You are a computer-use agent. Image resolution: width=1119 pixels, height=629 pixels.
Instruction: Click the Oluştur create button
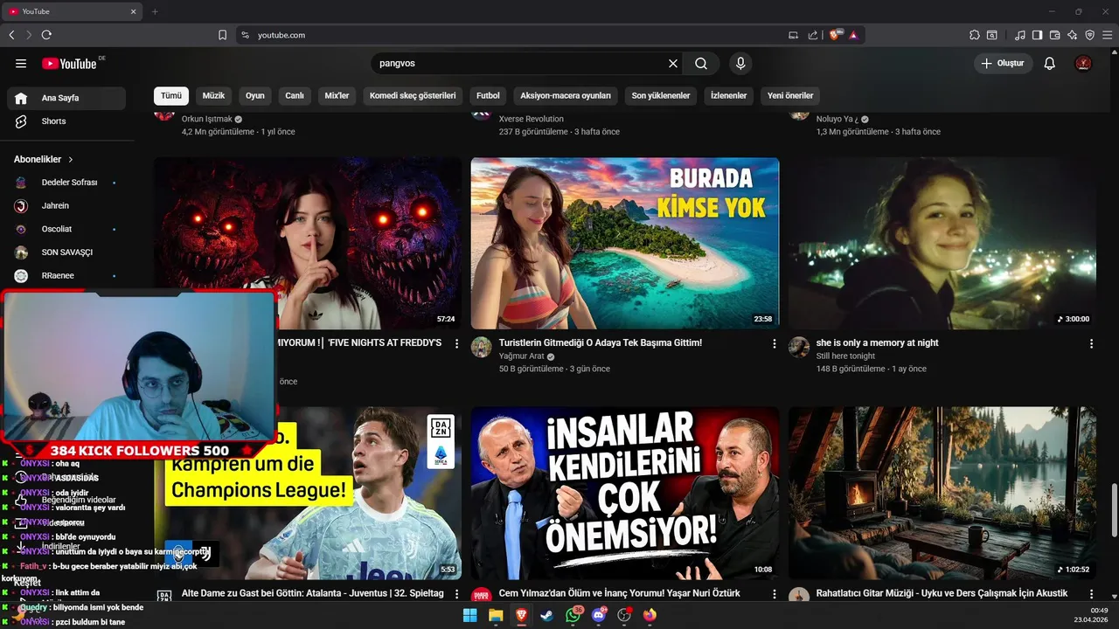1004,64
